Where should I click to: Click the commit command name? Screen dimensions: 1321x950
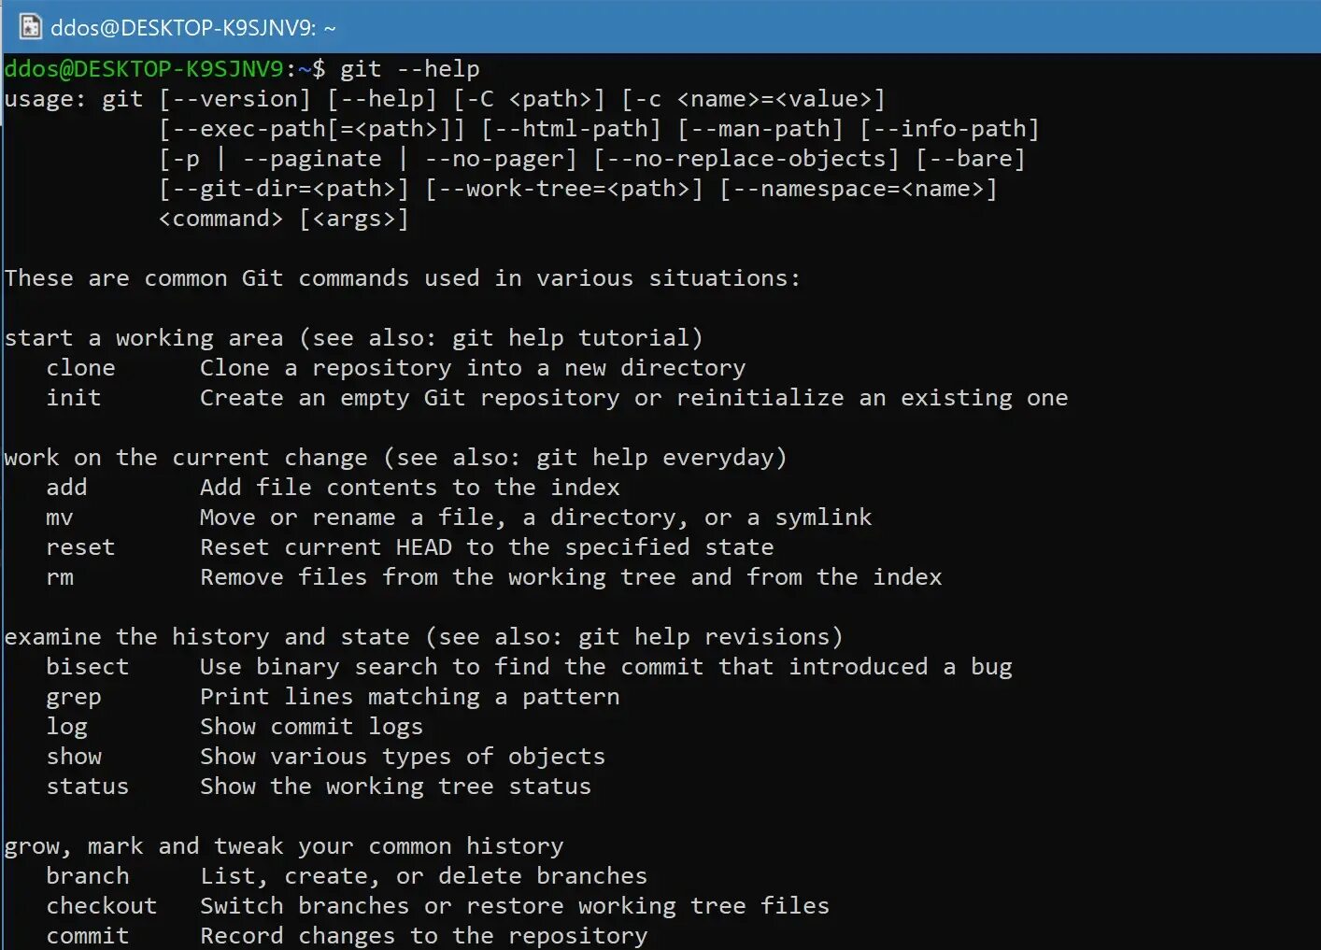point(88,936)
